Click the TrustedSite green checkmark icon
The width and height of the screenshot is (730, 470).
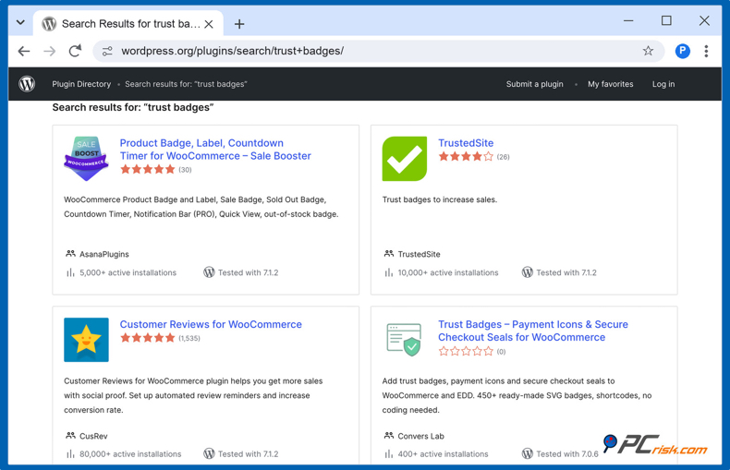tap(405, 158)
